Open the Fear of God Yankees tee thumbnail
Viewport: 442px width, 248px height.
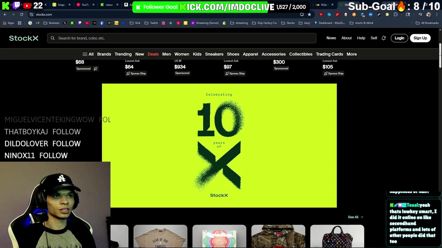click(161, 236)
